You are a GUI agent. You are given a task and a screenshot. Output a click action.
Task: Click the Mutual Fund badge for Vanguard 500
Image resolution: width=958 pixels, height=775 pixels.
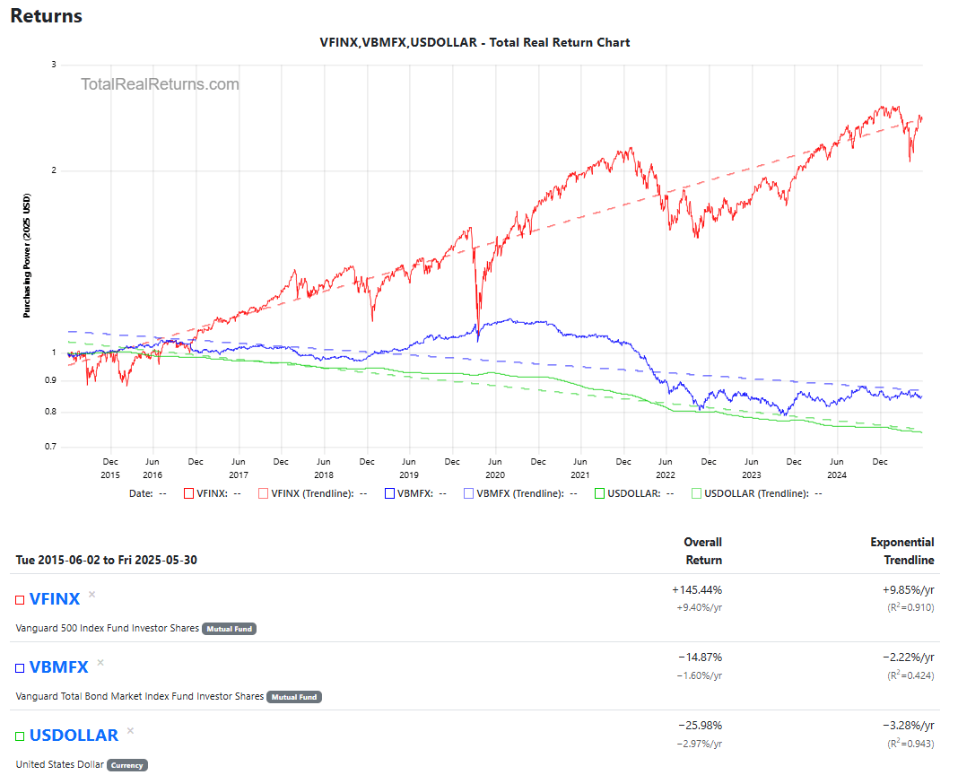tap(229, 629)
